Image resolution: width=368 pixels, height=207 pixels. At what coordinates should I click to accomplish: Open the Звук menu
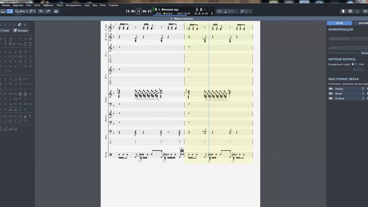pos(87,5)
